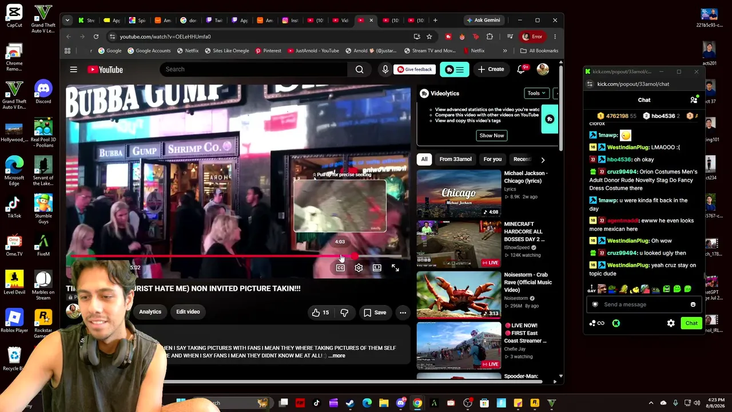732x412 pixels.
Task: Show hidden tray icons chevron
Action: [x=651, y=403]
